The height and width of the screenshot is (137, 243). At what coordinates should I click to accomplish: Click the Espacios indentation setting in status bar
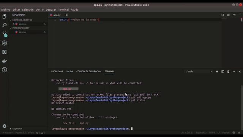pyautogui.click(x=201, y=133)
